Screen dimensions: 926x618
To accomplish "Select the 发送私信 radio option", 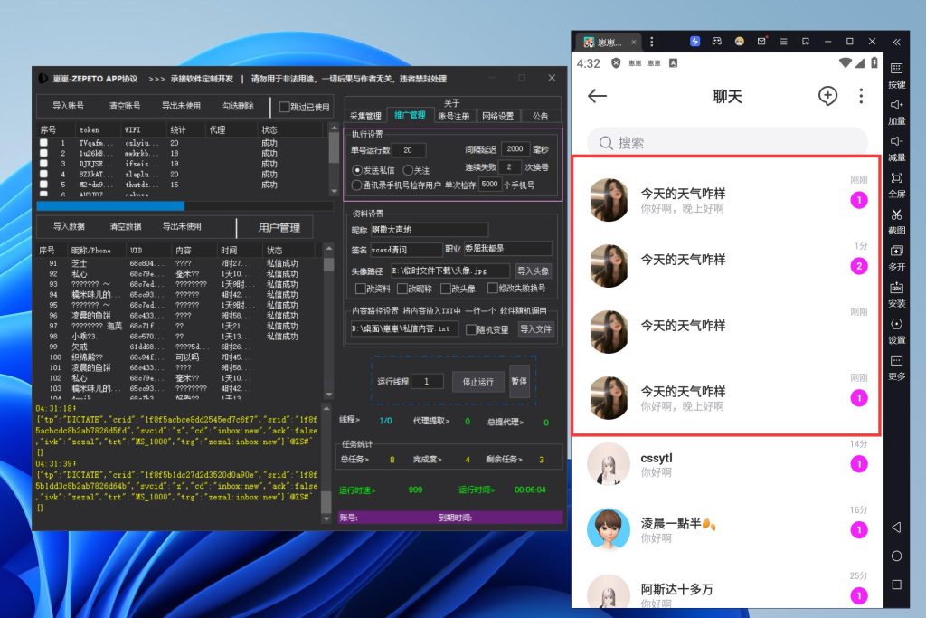I will 356,170.
